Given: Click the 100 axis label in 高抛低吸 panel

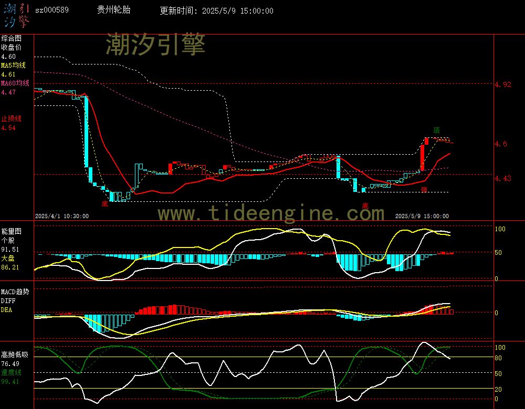Looking at the screenshot, I should pyautogui.click(x=500, y=348).
